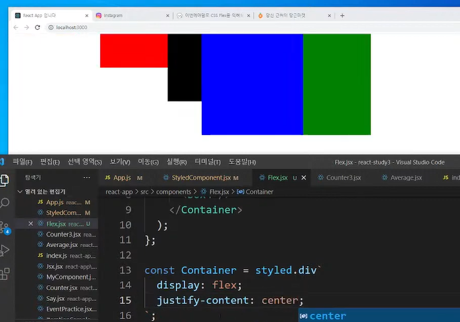Screen dimensions: 460x322
Task: Open the 터미널(T) menu
Action: [x=208, y=162]
